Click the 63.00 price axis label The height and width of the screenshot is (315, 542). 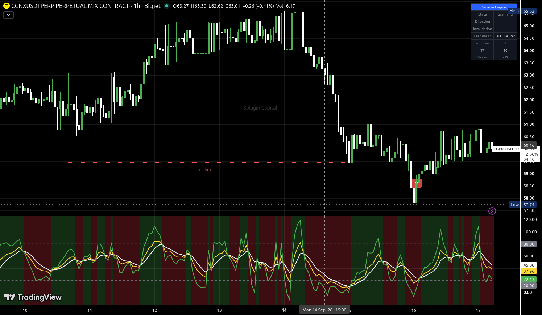click(x=529, y=75)
